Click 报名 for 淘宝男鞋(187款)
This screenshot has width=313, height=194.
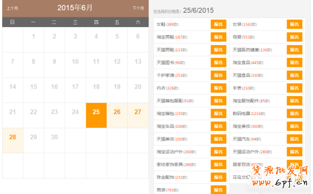coord(219,37)
